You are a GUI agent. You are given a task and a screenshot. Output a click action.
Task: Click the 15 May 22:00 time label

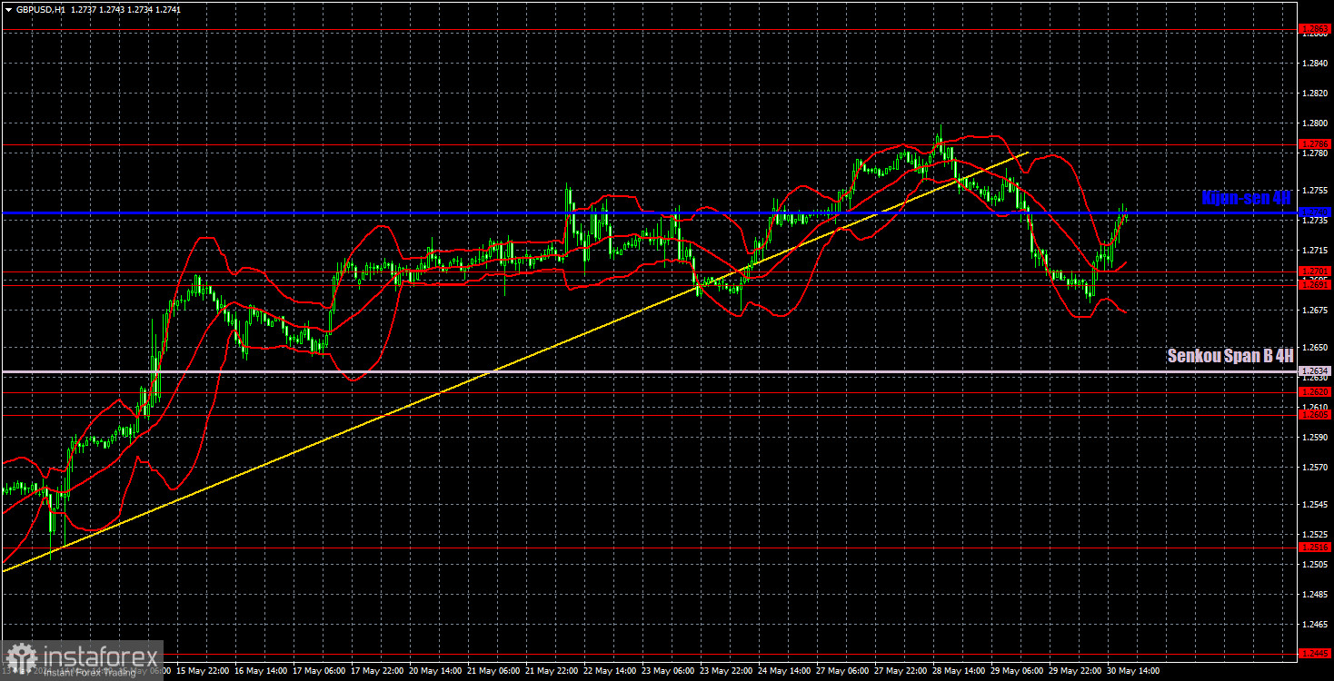(204, 671)
